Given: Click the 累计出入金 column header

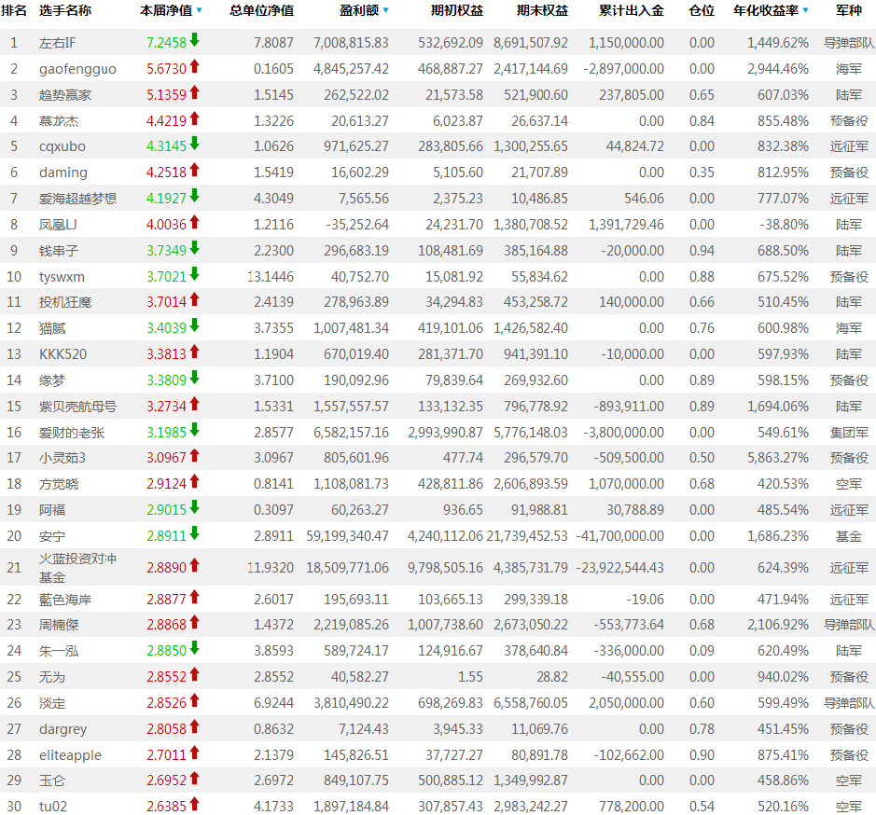Looking at the screenshot, I should point(632,10).
